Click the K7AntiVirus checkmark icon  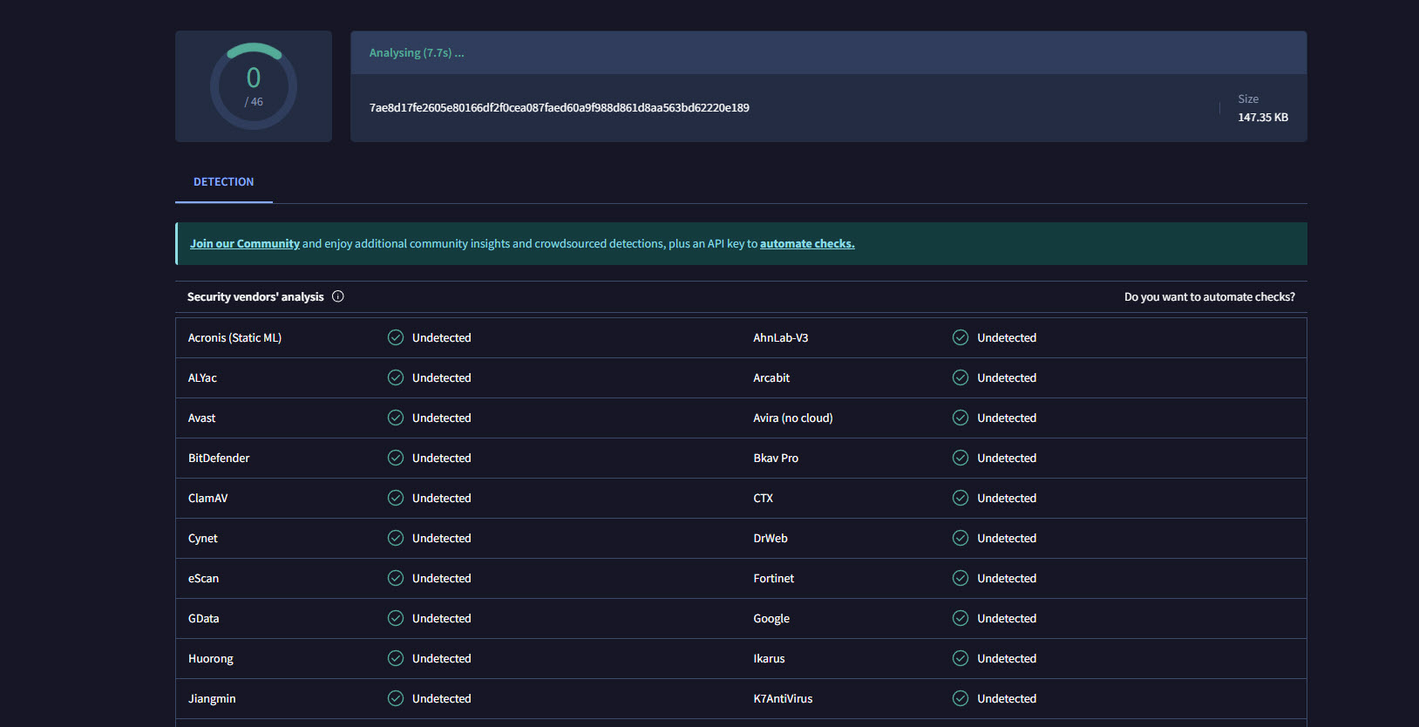961,698
